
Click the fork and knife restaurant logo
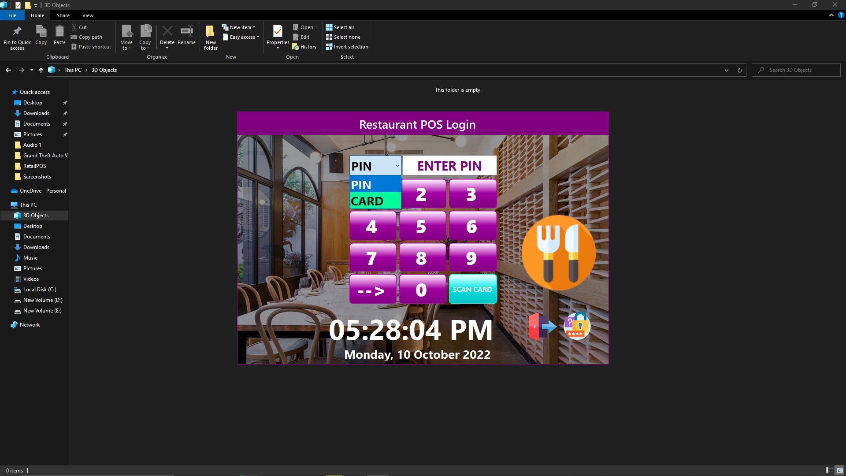click(558, 253)
